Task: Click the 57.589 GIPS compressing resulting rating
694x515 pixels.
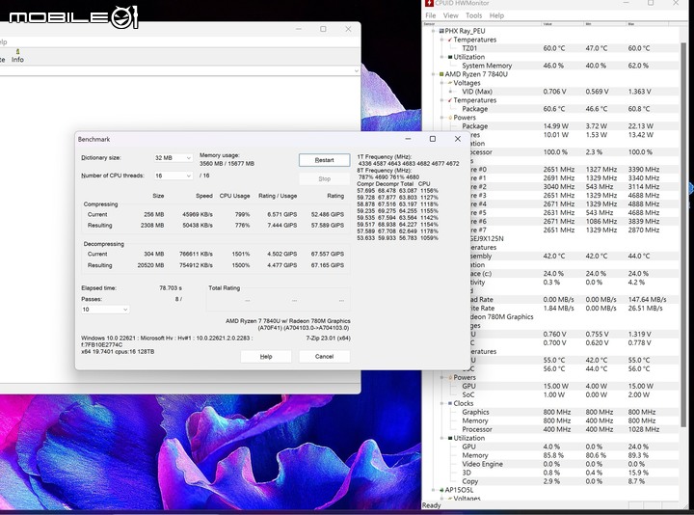Action: (x=328, y=226)
